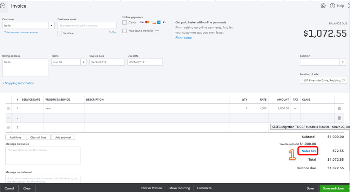This screenshot has width=350, height=192.
Task: Click the bank icon beside Free bank transfer
Action: click(157, 30)
